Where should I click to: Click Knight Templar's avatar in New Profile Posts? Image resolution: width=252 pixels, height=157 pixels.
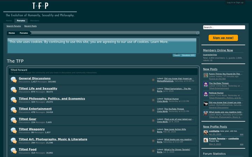(x=206, y=140)
